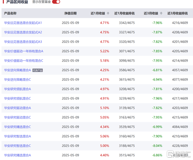Select the 3615/4675 ranking cell
The image size is (193, 160).
click(x=127, y=79)
